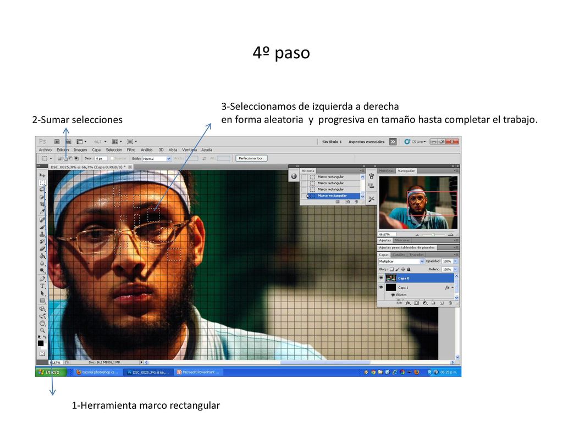This screenshot has width=563, height=422.
Task: Hide the Capa 1 layer eye
Action: 381,287
